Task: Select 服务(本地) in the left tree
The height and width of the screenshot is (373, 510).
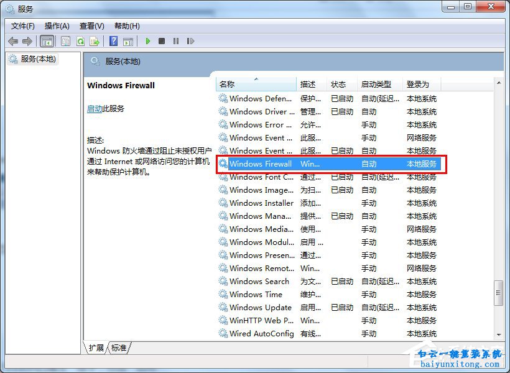Action: [x=33, y=59]
